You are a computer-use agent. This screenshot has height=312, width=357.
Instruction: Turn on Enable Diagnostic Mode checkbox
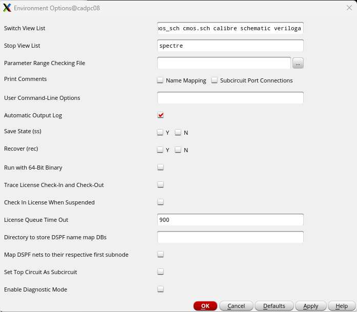click(x=160, y=289)
